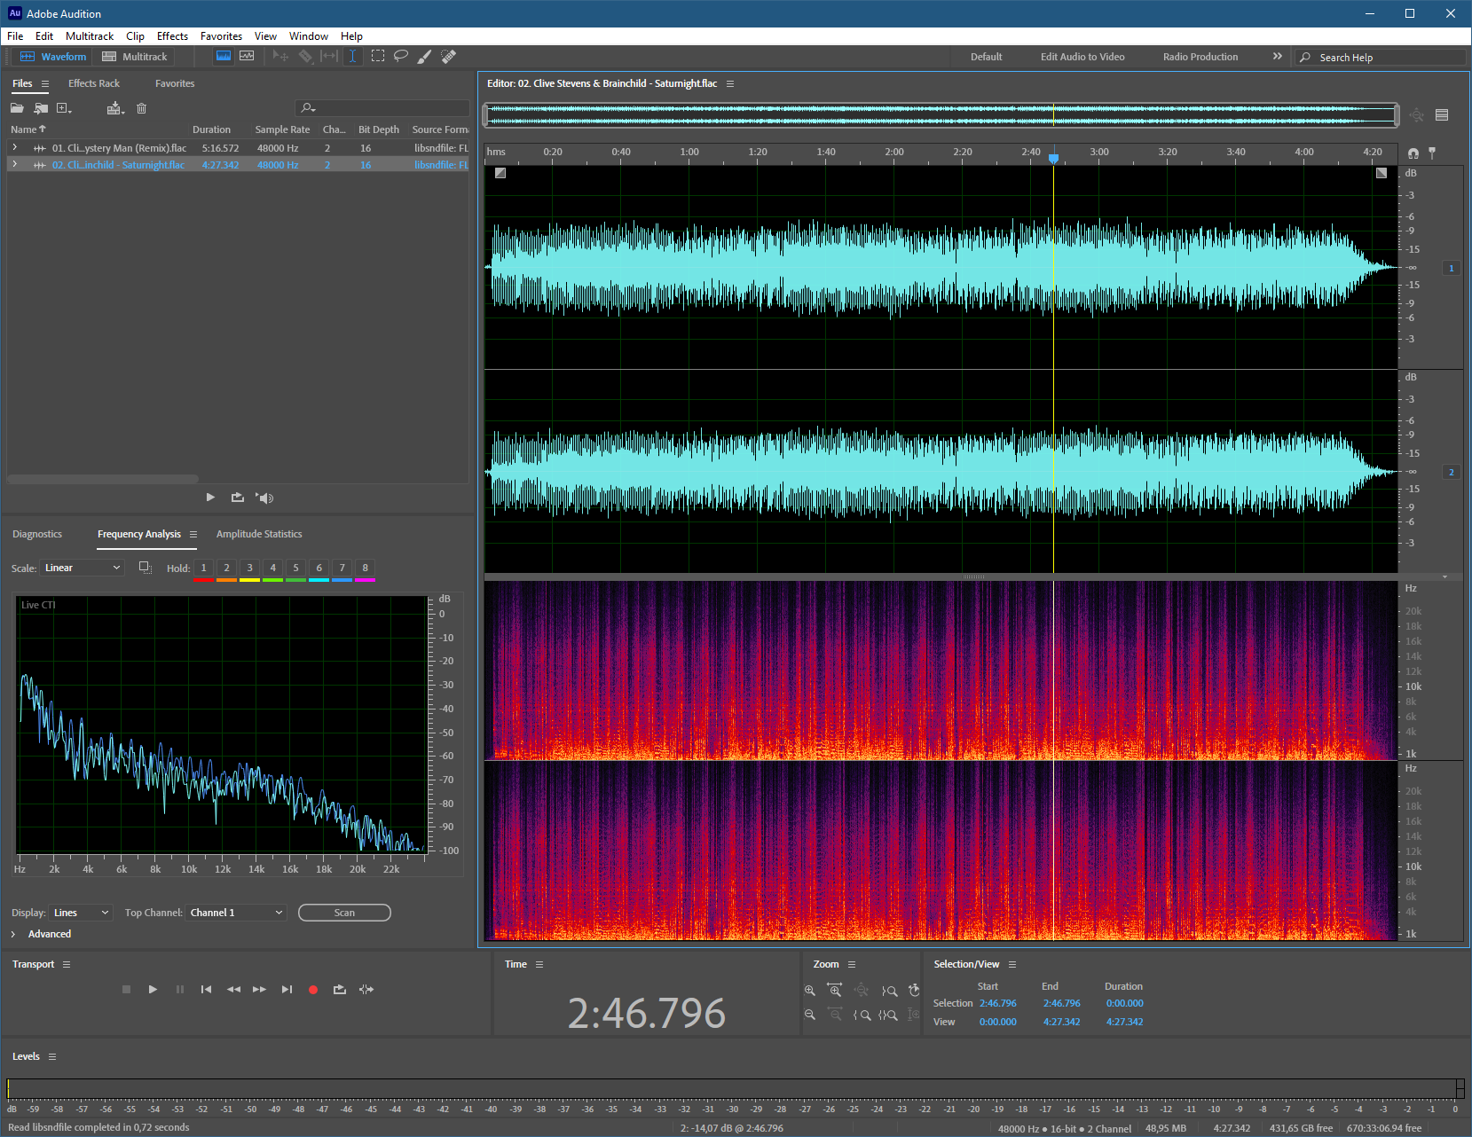Screen dimensions: 1472x1137
Task: Click the Search Help field
Action: (1380, 57)
